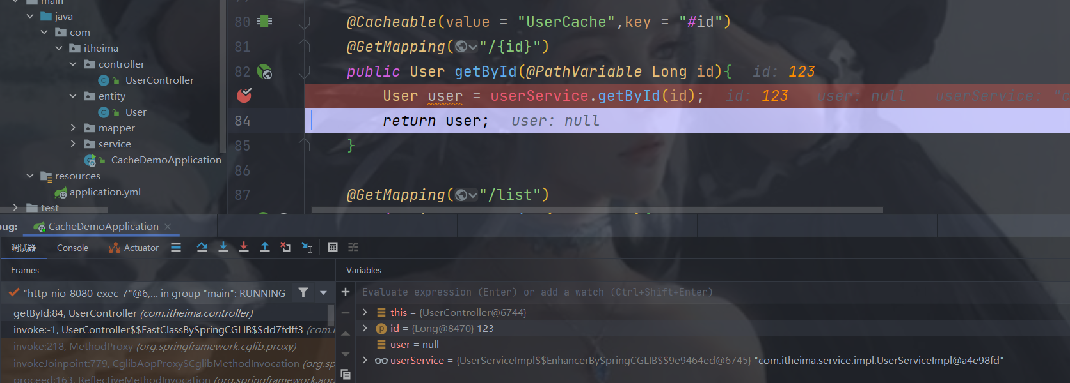Open the thread selector dropdown arrow

pos(324,292)
